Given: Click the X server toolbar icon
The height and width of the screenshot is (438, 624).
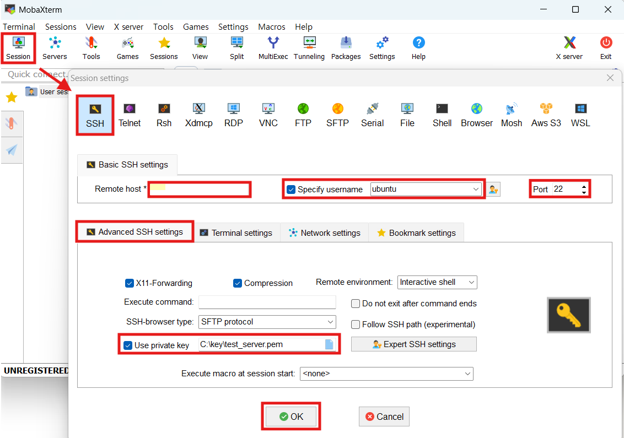Looking at the screenshot, I should coord(569,48).
